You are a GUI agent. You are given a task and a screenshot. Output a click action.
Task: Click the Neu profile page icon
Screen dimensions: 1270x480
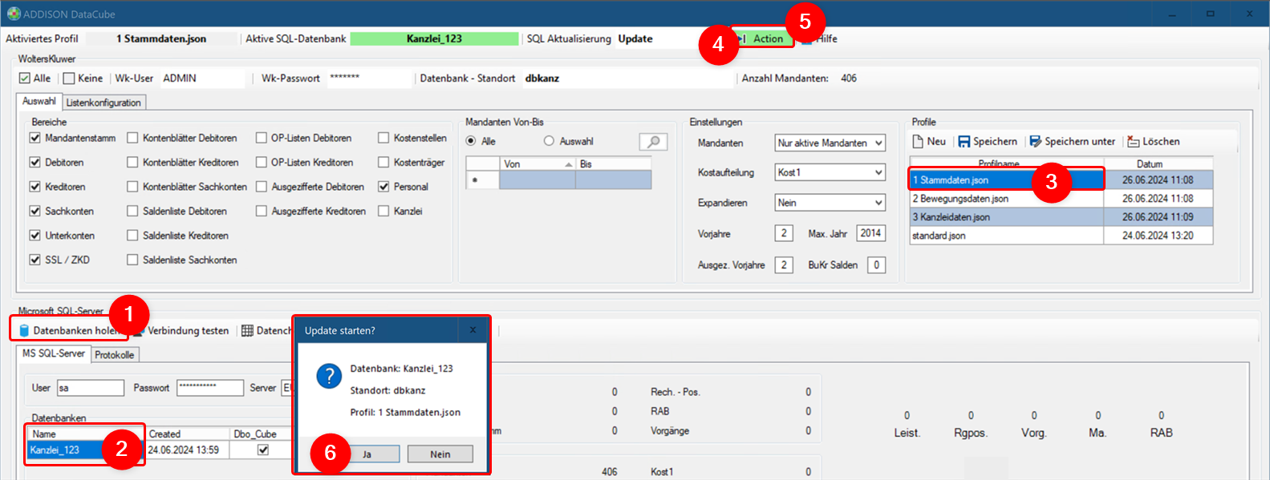click(x=919, y=141)
